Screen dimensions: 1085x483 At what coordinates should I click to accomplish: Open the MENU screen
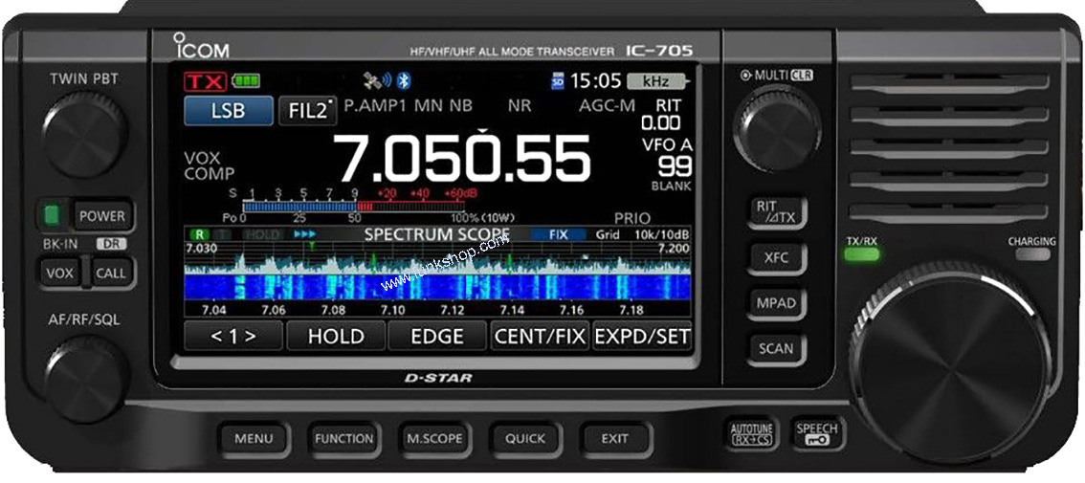(x=254, y=439)
